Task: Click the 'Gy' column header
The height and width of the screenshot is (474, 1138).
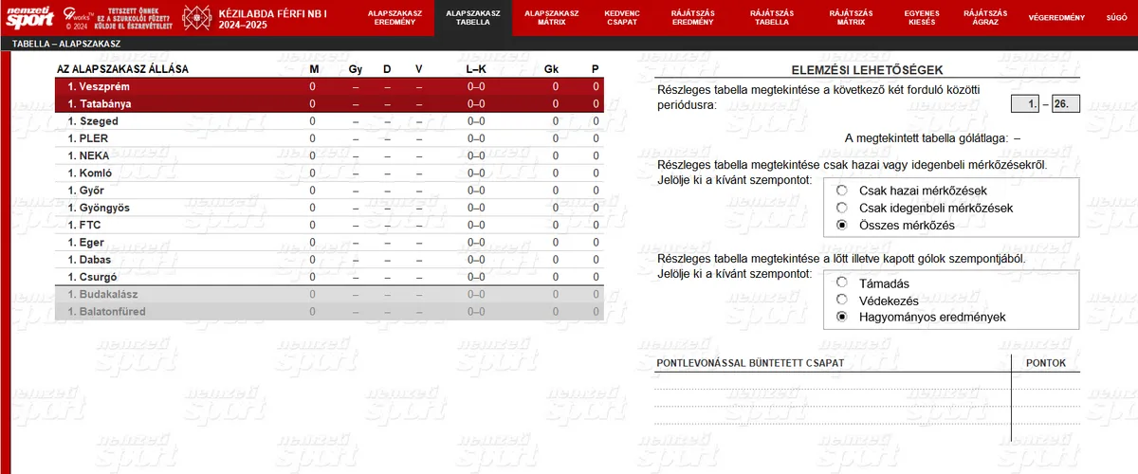Action: [x=356, y=69]
